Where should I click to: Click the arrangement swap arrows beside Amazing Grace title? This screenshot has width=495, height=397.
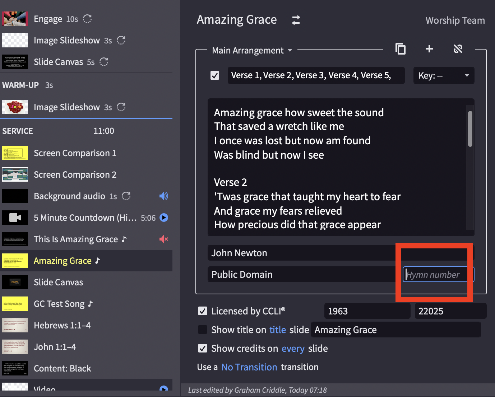pos(296,20)
